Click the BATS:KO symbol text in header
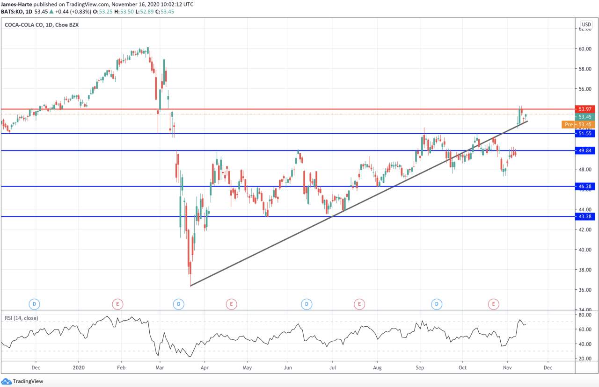This screenshot has width=599, height=387. pyautogui.click(x=14, y=11)
